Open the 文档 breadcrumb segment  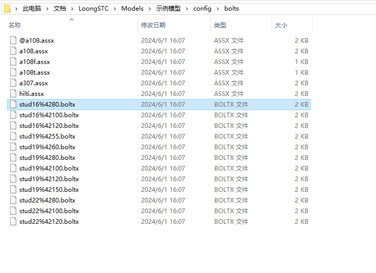[60, 9]
